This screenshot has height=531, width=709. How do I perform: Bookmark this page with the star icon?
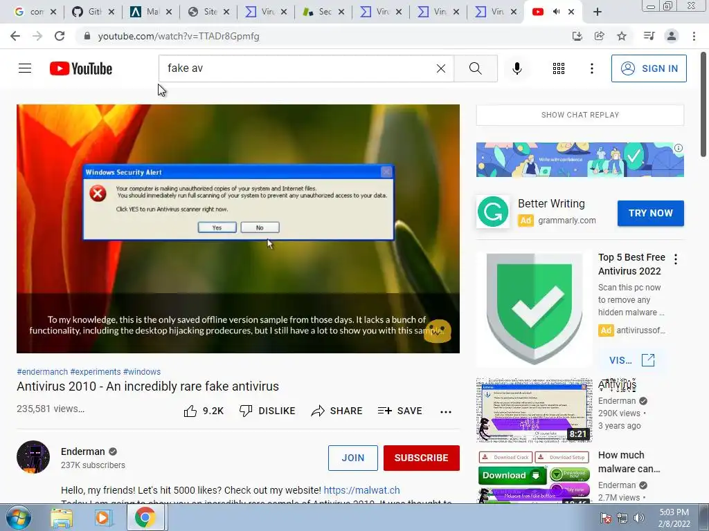[x=622, y=36]
